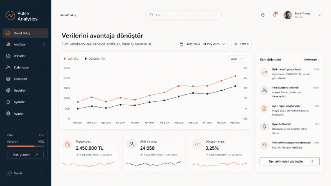This screenshot has width=331, height=186.
Task: Click Tüm aktiviteleri görüntüle button
Action: [x=289, y=161]
